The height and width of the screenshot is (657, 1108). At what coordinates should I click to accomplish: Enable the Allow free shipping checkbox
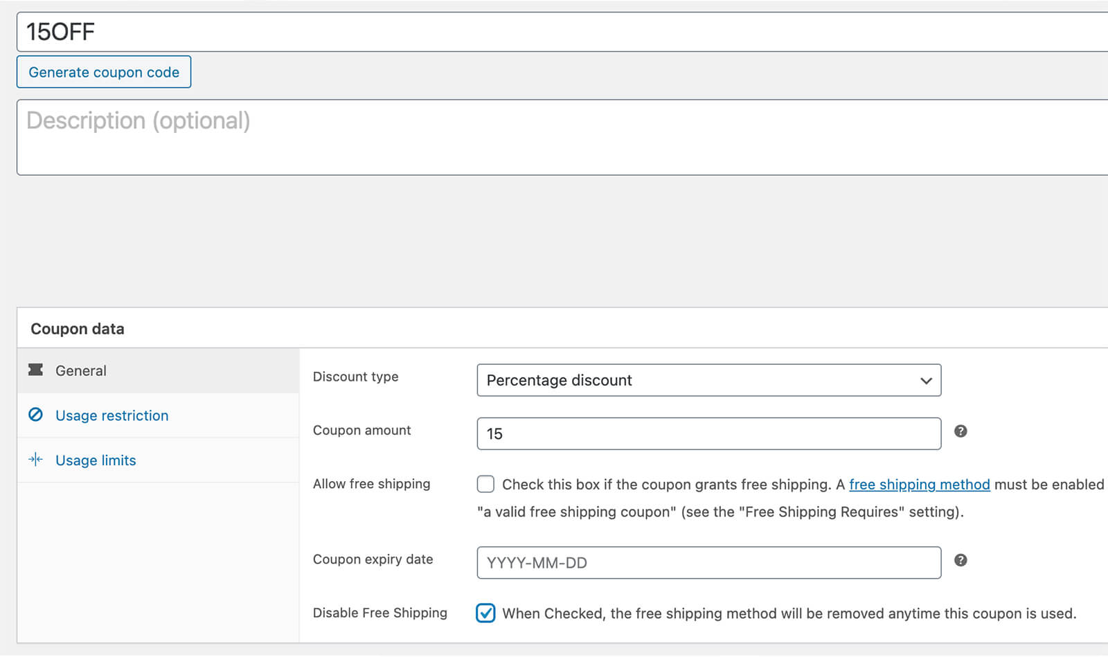(x=485, y=484)
